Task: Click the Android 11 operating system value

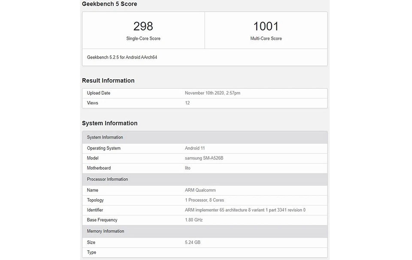Action: [195, 148]
